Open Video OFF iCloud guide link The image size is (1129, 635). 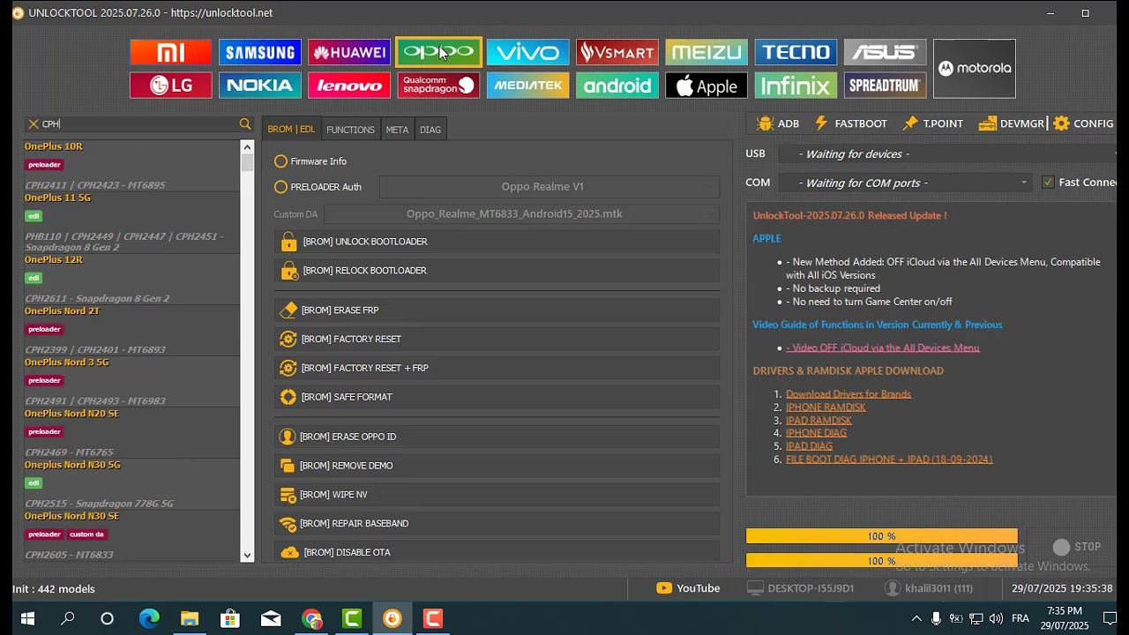(883, 348)
